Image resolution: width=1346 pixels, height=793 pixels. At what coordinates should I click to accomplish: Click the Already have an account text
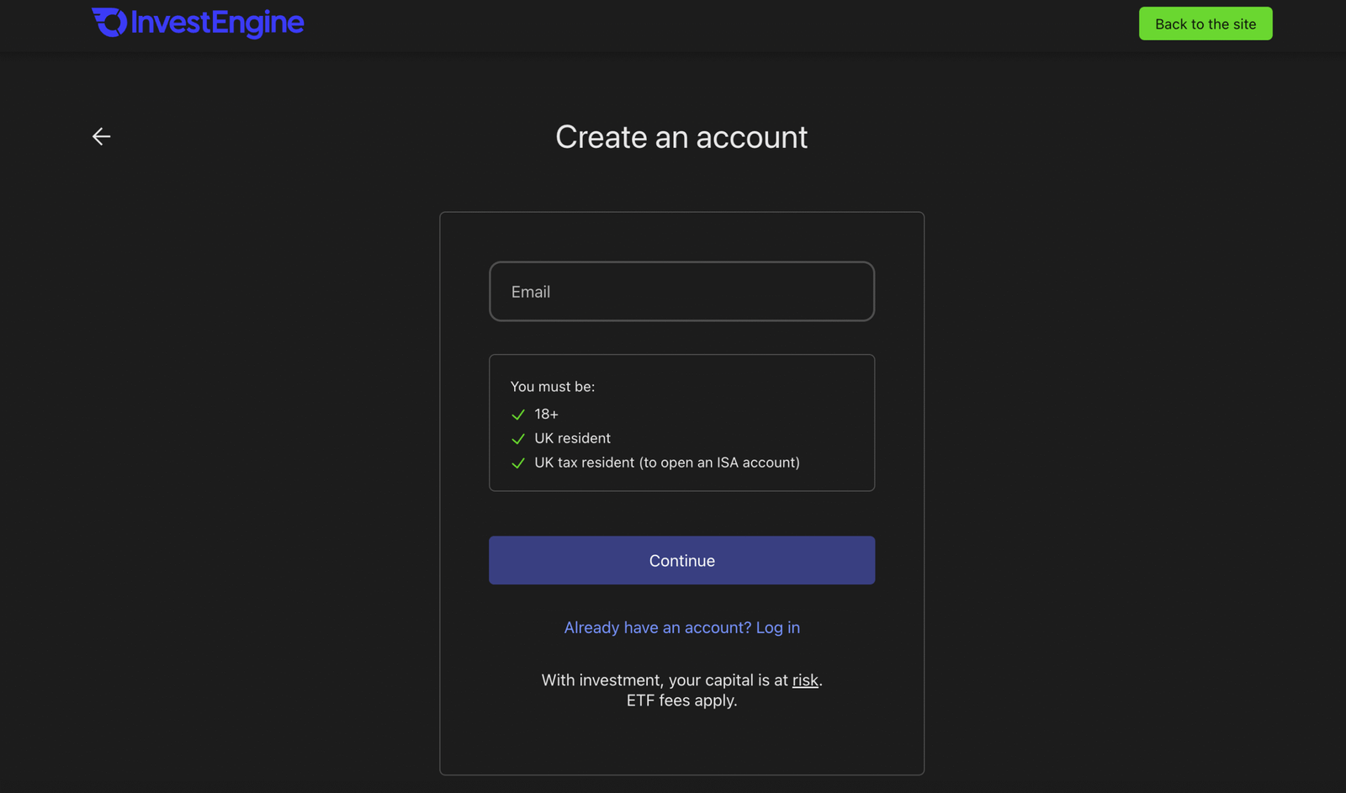(x=656, y=627)
